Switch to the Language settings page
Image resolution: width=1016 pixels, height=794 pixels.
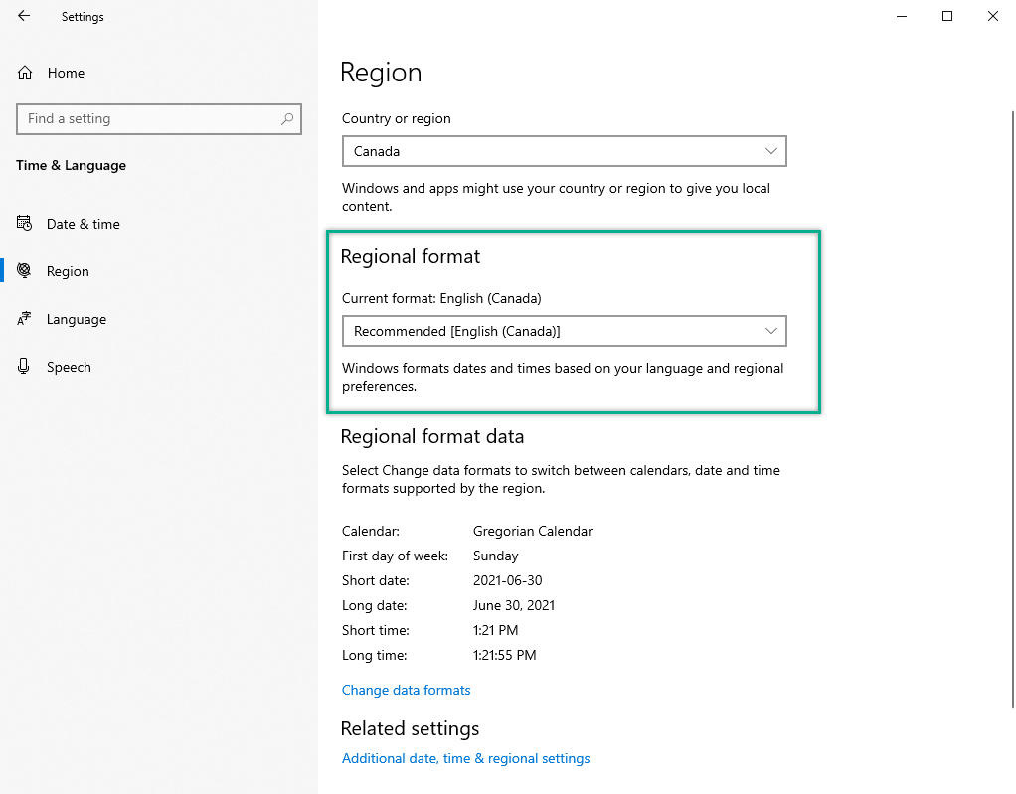[77, 319]
